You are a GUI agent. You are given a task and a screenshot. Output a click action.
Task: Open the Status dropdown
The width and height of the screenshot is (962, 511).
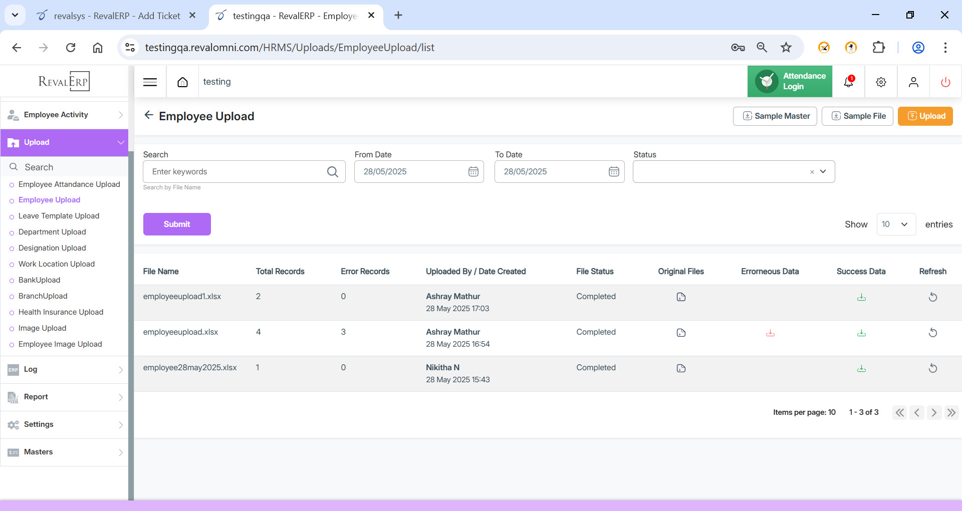(822, 172)
